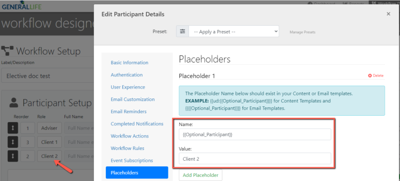
Task: Click the Client 2 role button
Action: 50,156
